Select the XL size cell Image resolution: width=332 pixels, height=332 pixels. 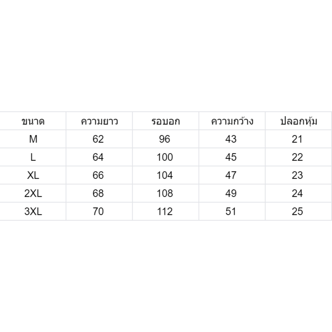click(33, 175)
